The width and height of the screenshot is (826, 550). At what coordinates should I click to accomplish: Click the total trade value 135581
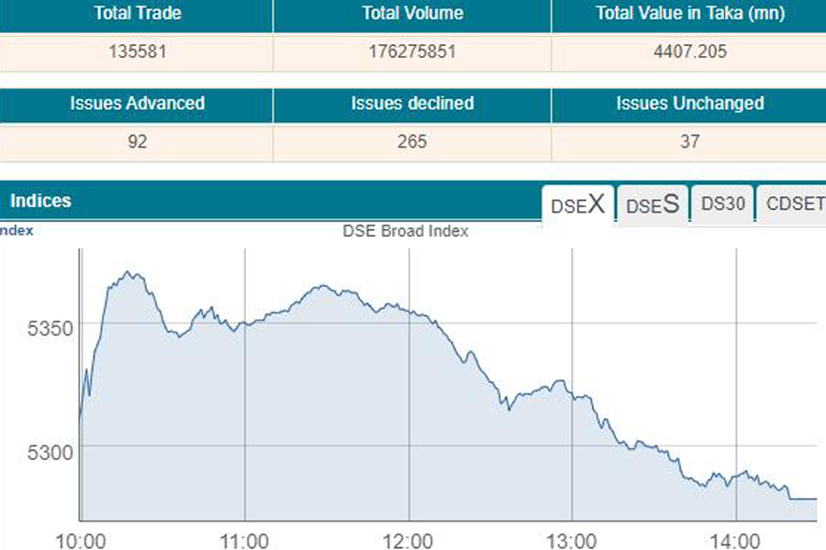tap(137, 52)
